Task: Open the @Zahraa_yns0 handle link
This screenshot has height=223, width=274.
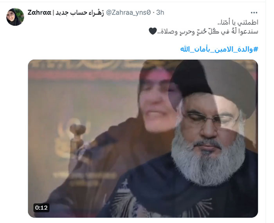Action: point(128,13)
